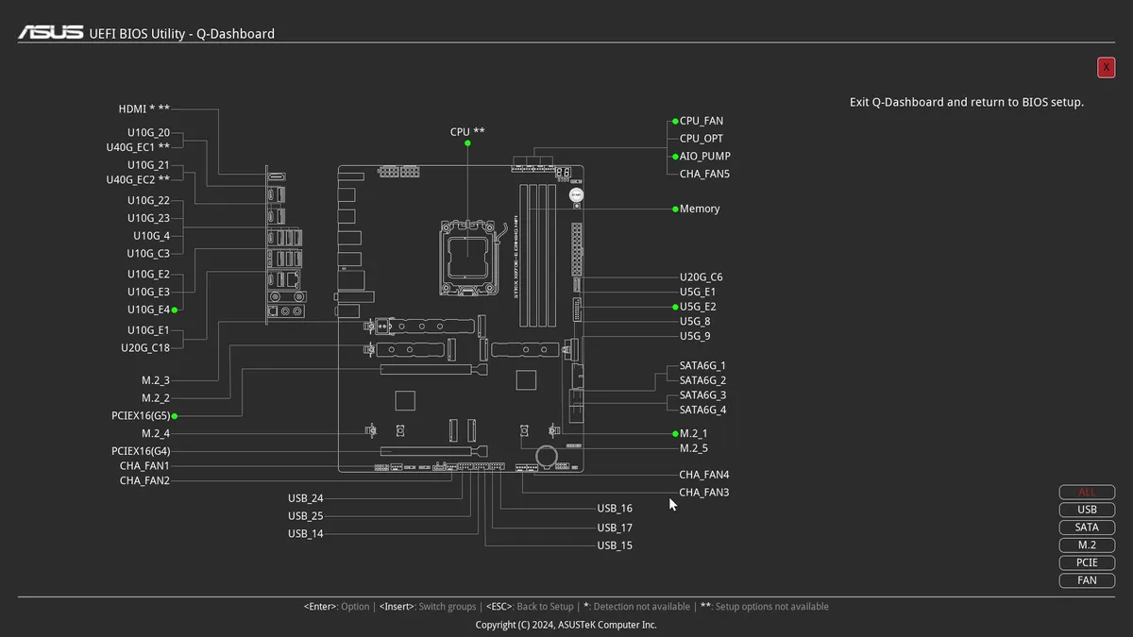This screenshot has width=1133, height=637.
Task: Select the CPU_FAN label
Action: [702, 121]
